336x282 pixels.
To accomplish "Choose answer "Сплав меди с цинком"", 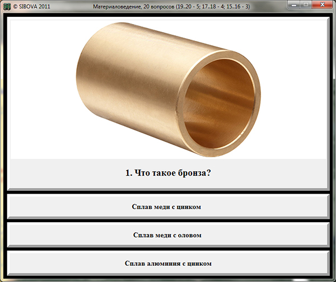I will pos(169,206).
